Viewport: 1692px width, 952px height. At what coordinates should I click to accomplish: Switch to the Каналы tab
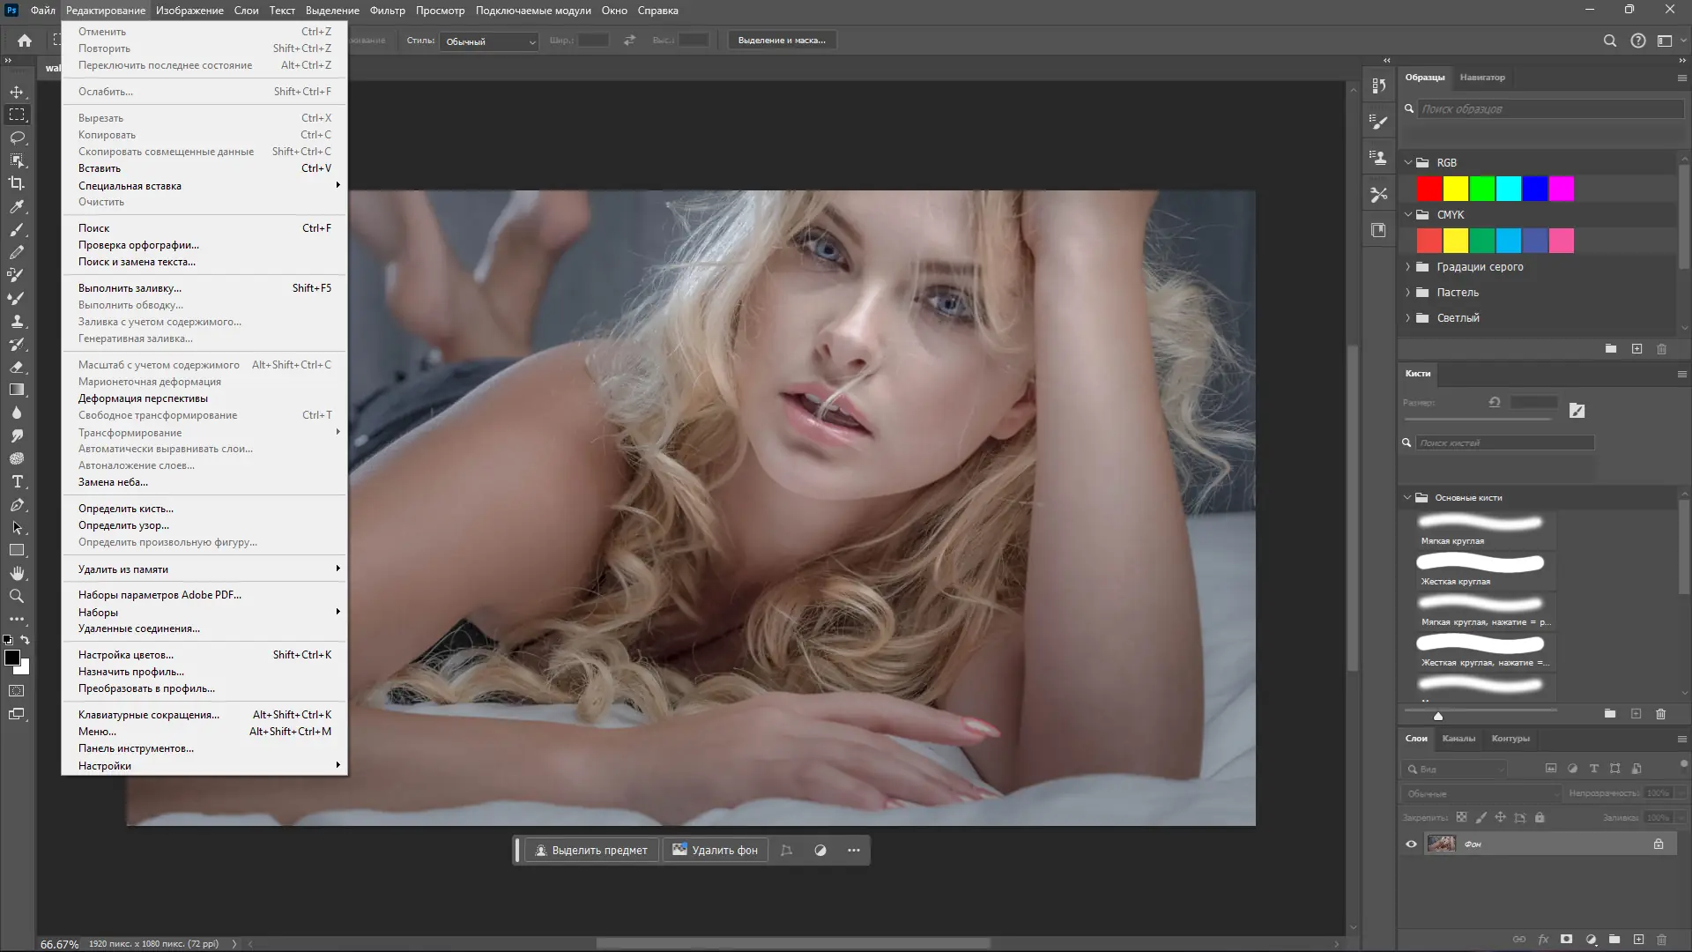(1459, 739)
